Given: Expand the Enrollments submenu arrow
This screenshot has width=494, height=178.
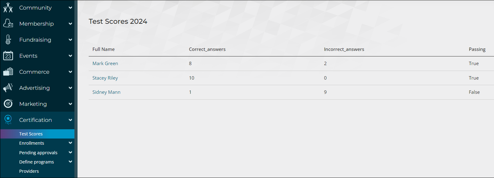Looking at the screenshot, I should click(70, 143).
